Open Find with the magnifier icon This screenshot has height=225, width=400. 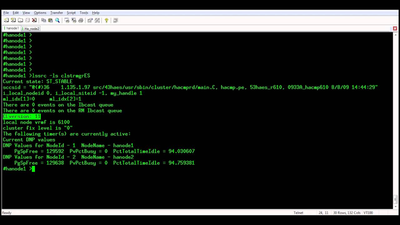57,20
